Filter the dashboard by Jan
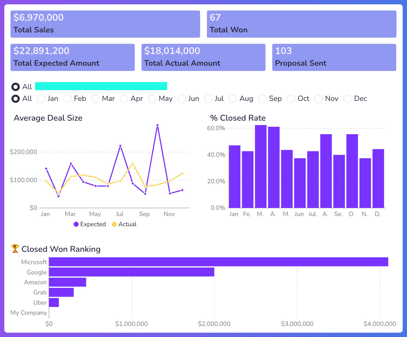Viewport: 407px width, 337px height. pos(41,99)
